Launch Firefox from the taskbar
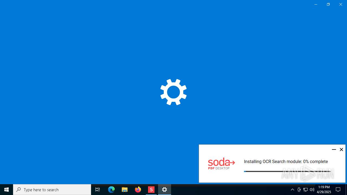Screen dimensions: 347x195 [x=138, y=190]
